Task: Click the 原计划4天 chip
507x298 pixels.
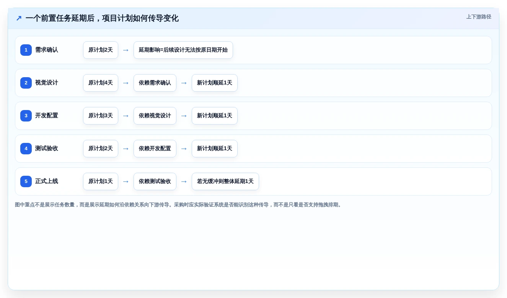Action: pyautogui.click(x=101, y=83)
